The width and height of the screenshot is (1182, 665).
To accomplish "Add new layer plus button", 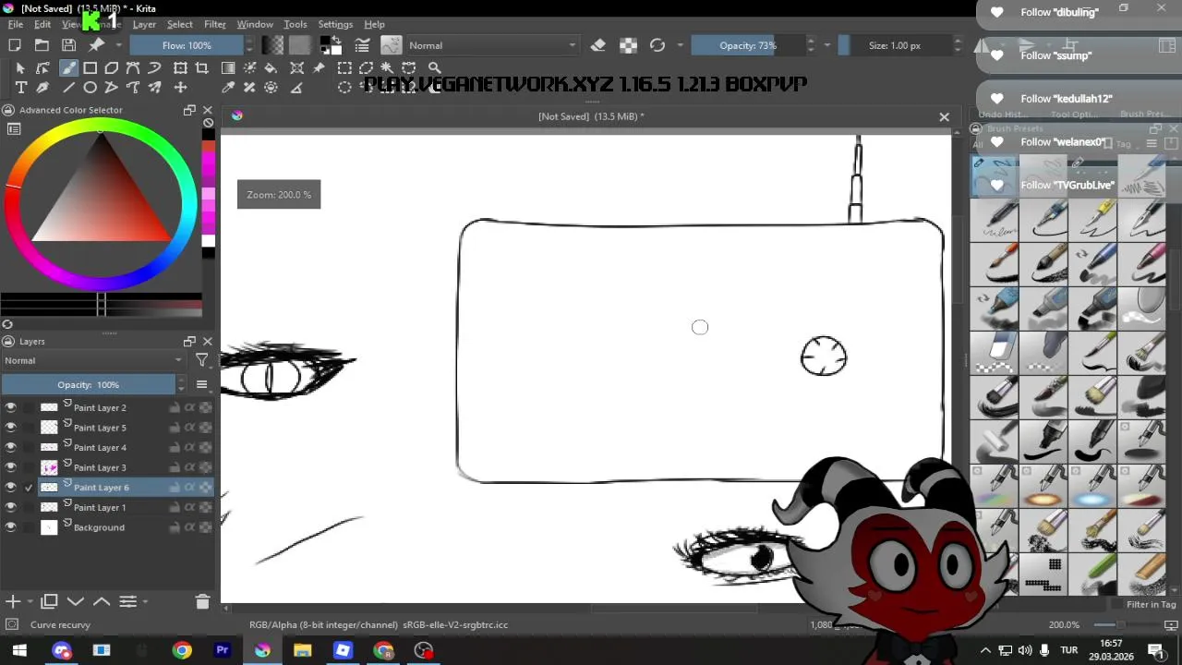I will (x=14, y=601).
